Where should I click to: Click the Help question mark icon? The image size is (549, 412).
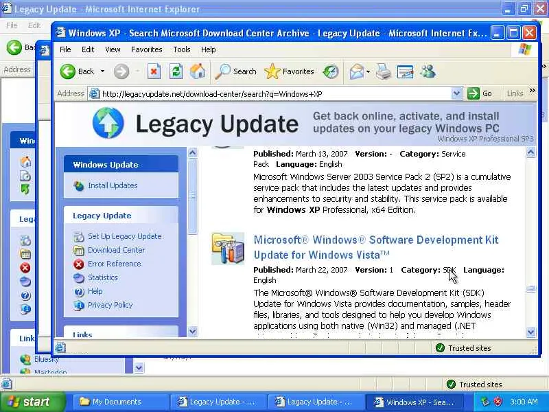pyautogui.click(x=79, y=291)
